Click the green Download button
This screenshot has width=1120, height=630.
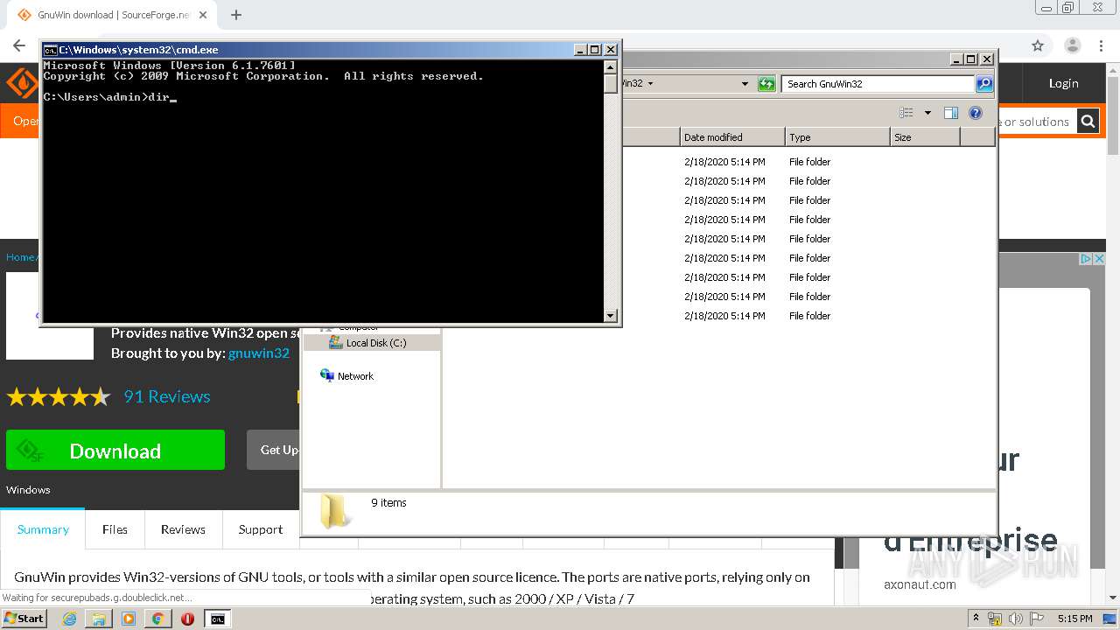115,450
